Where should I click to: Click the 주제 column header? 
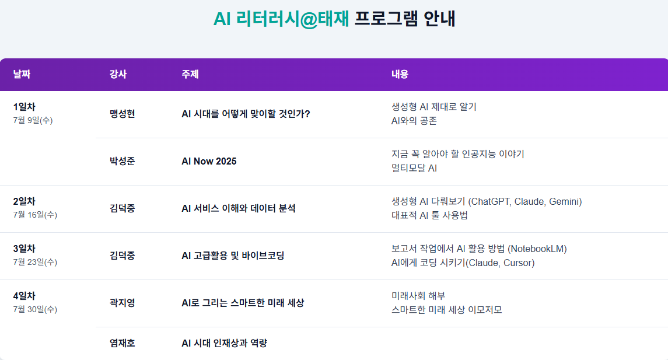click(x=190, y=74)
